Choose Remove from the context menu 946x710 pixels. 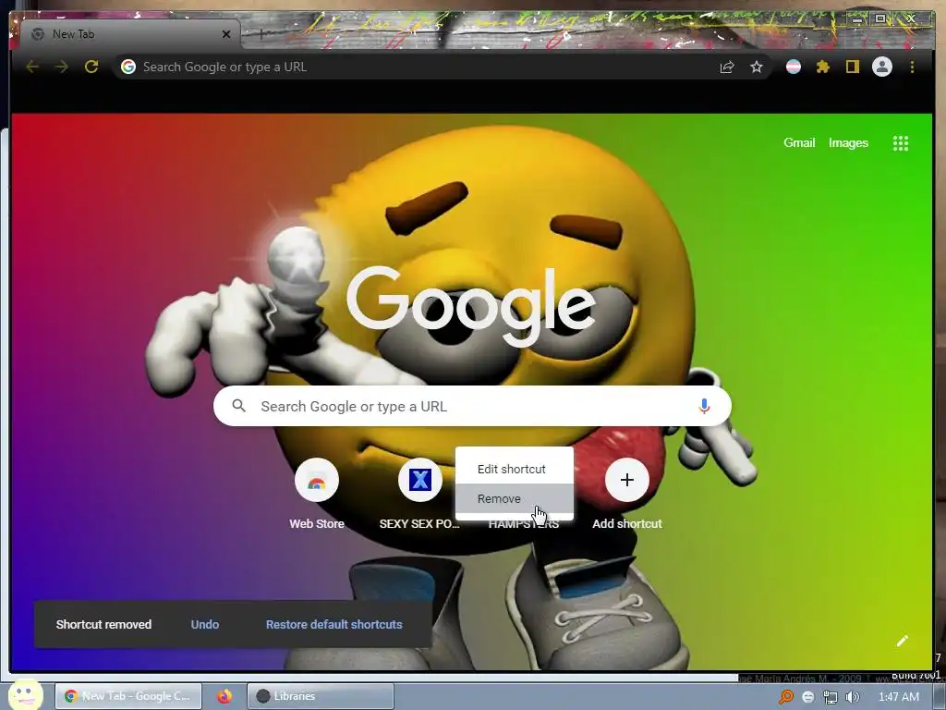click(514, 498)
